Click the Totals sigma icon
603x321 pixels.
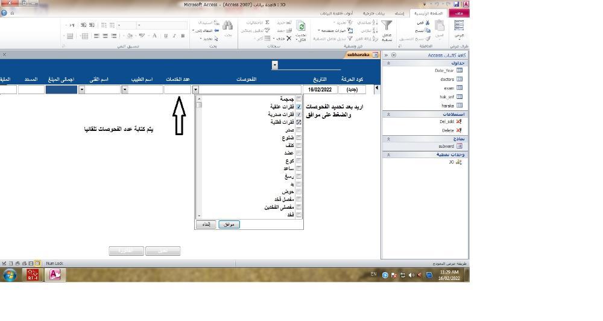267,23
